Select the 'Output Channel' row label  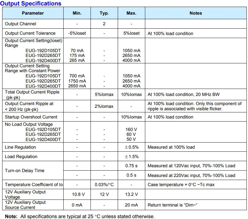20,24
